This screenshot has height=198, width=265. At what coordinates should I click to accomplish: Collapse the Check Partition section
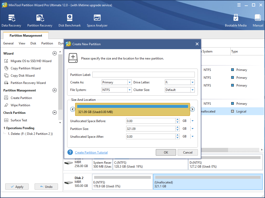pos(55,113)
